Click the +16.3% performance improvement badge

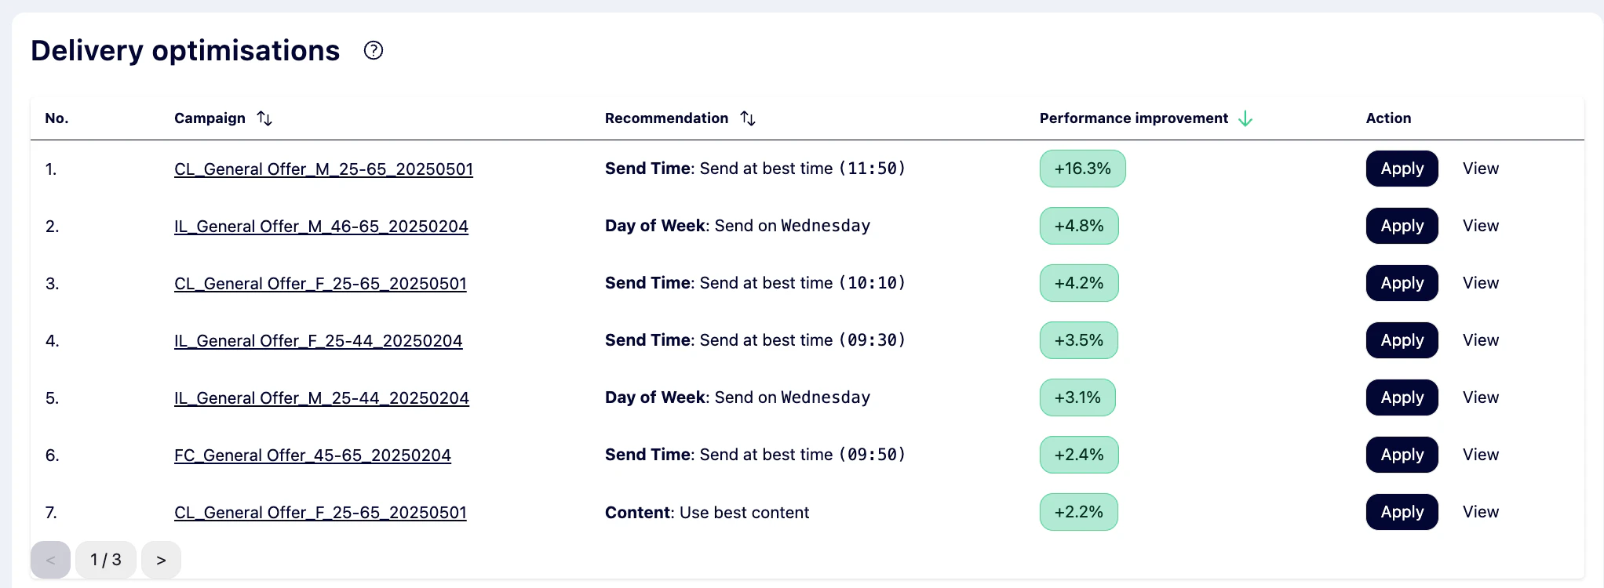[x=1082, y=169]
